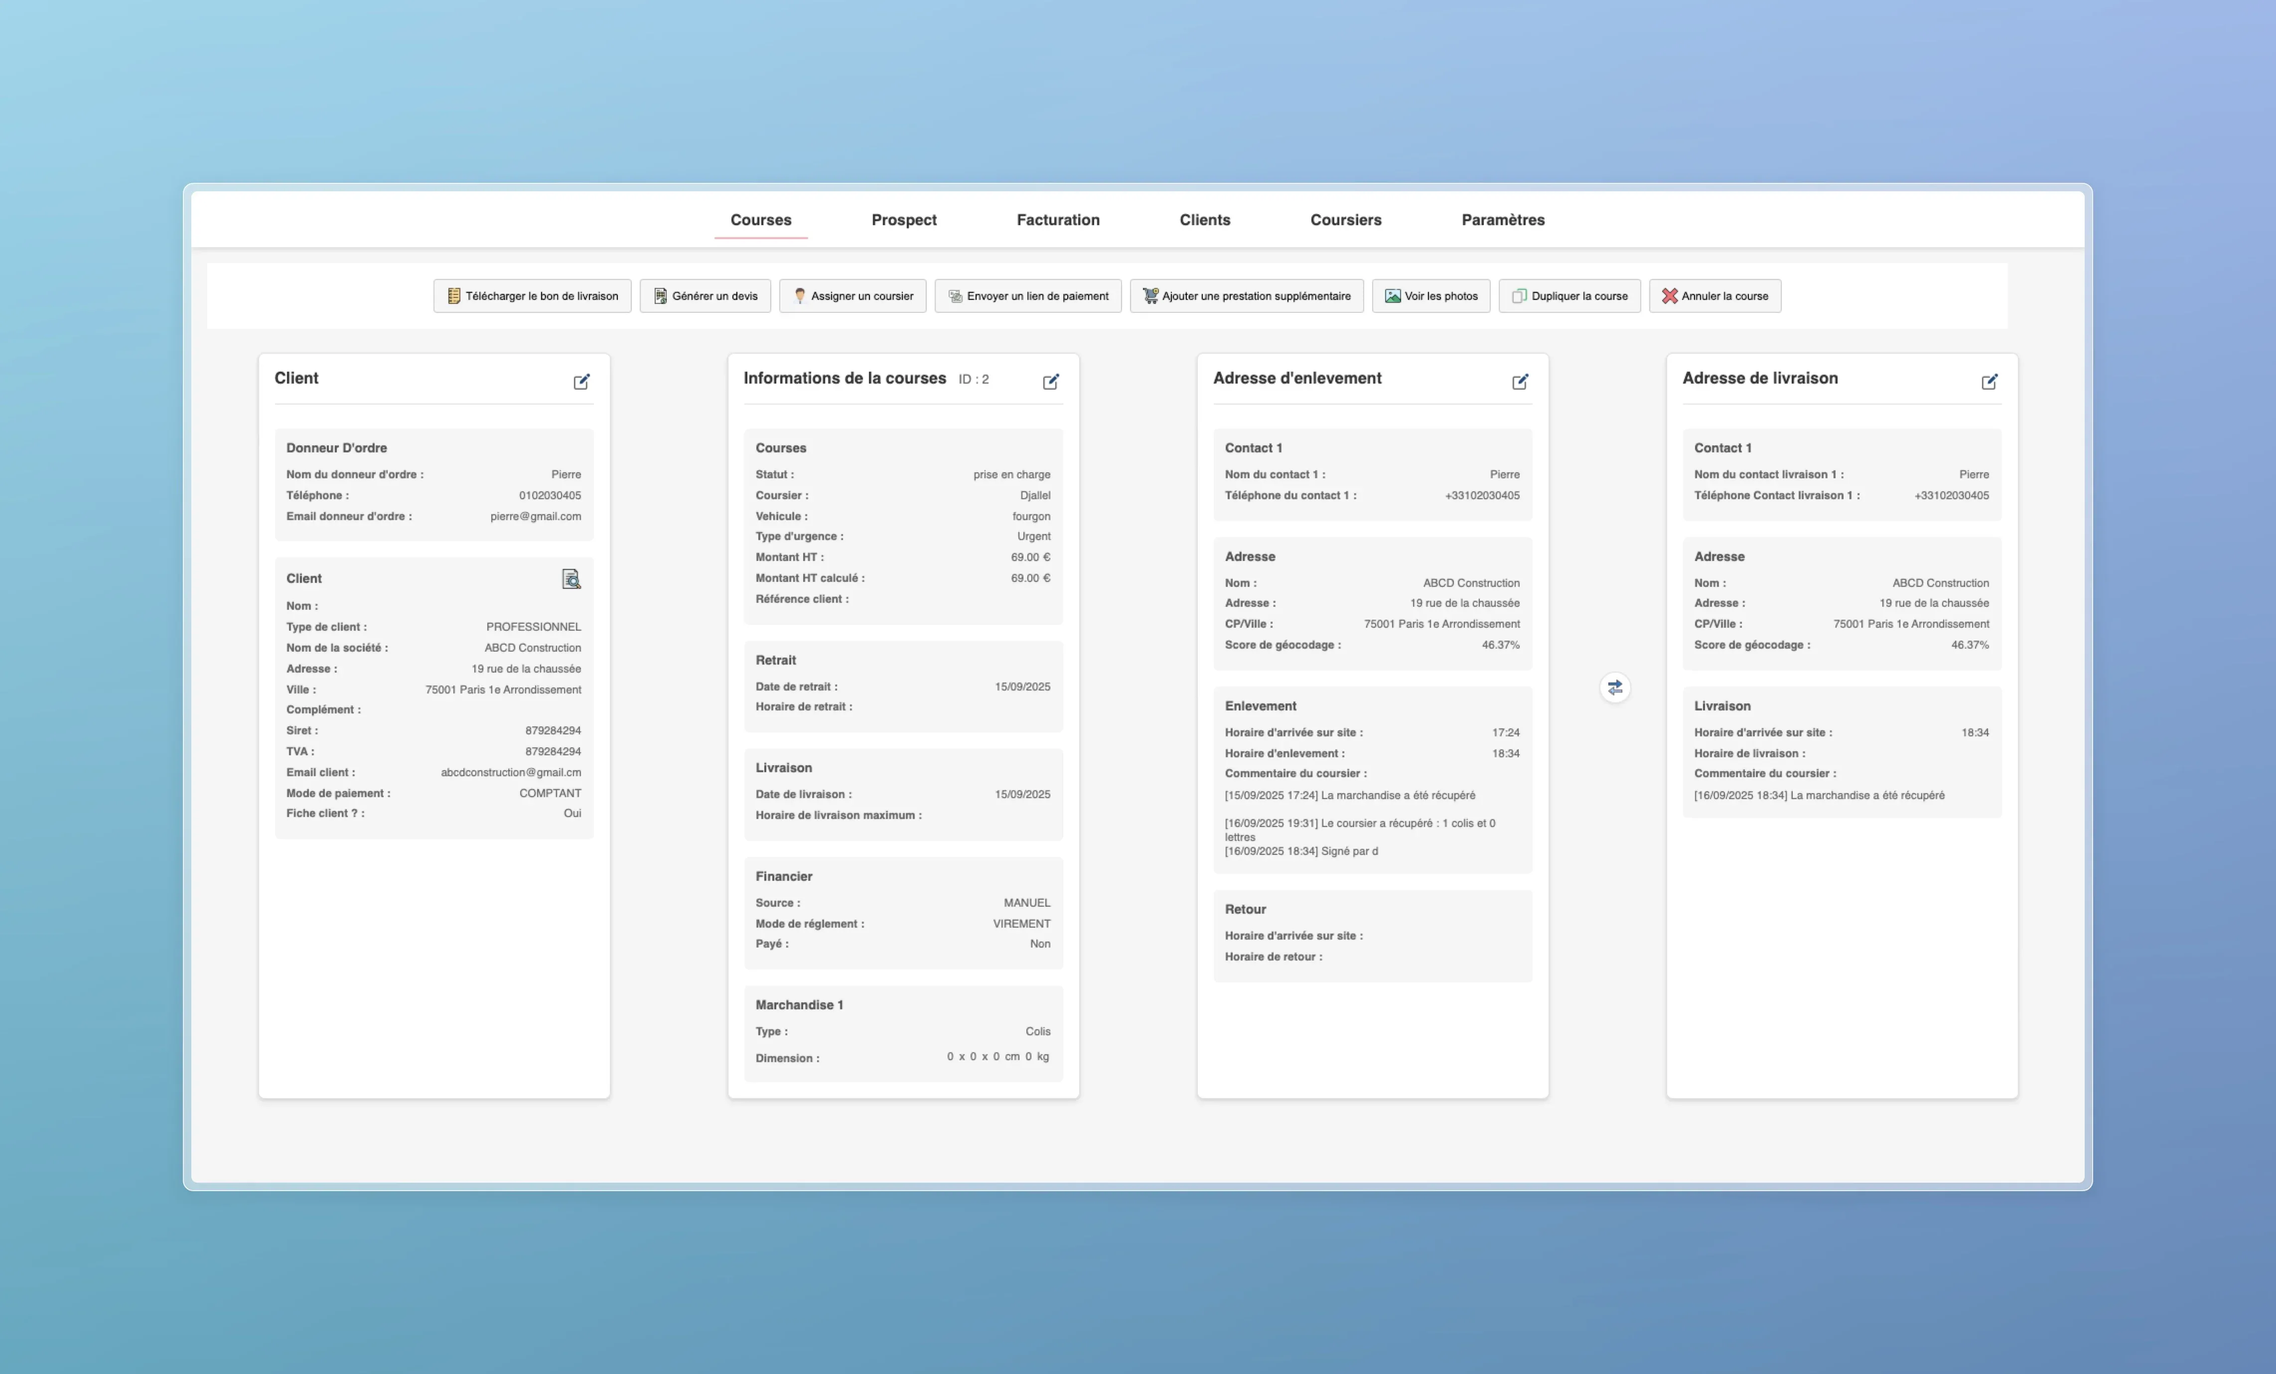
Task: Swap pickup and delivery addresses icon
Action: click(1614, 688)
